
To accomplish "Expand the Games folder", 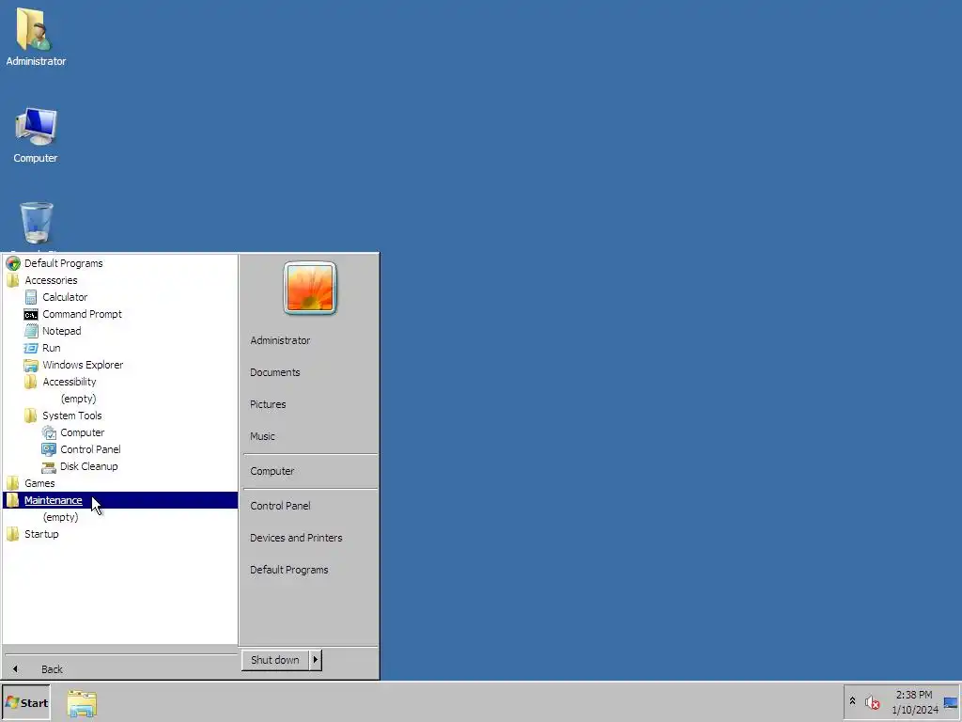I will coord(31,483).
